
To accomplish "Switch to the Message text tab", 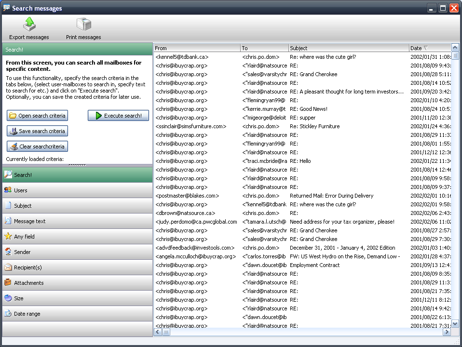I will 77,221.
